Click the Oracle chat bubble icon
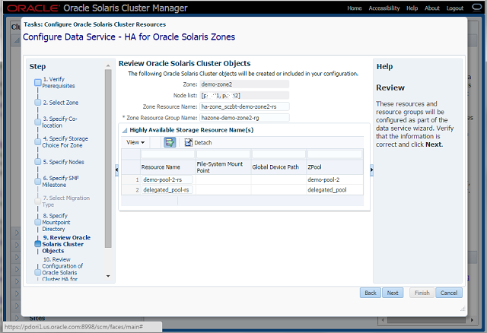This screenshot has width=487, height=333. point(476,7)
